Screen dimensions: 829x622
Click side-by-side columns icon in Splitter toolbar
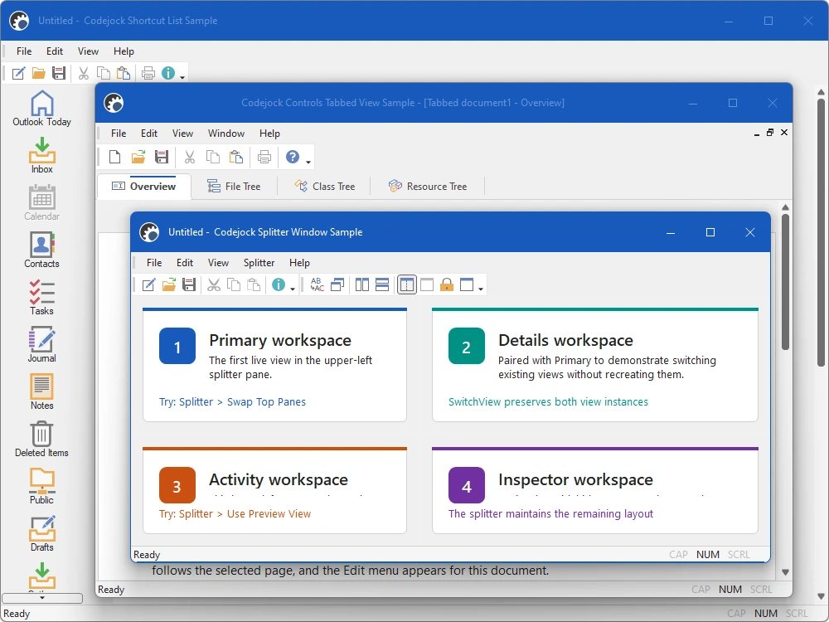point(362,284)
